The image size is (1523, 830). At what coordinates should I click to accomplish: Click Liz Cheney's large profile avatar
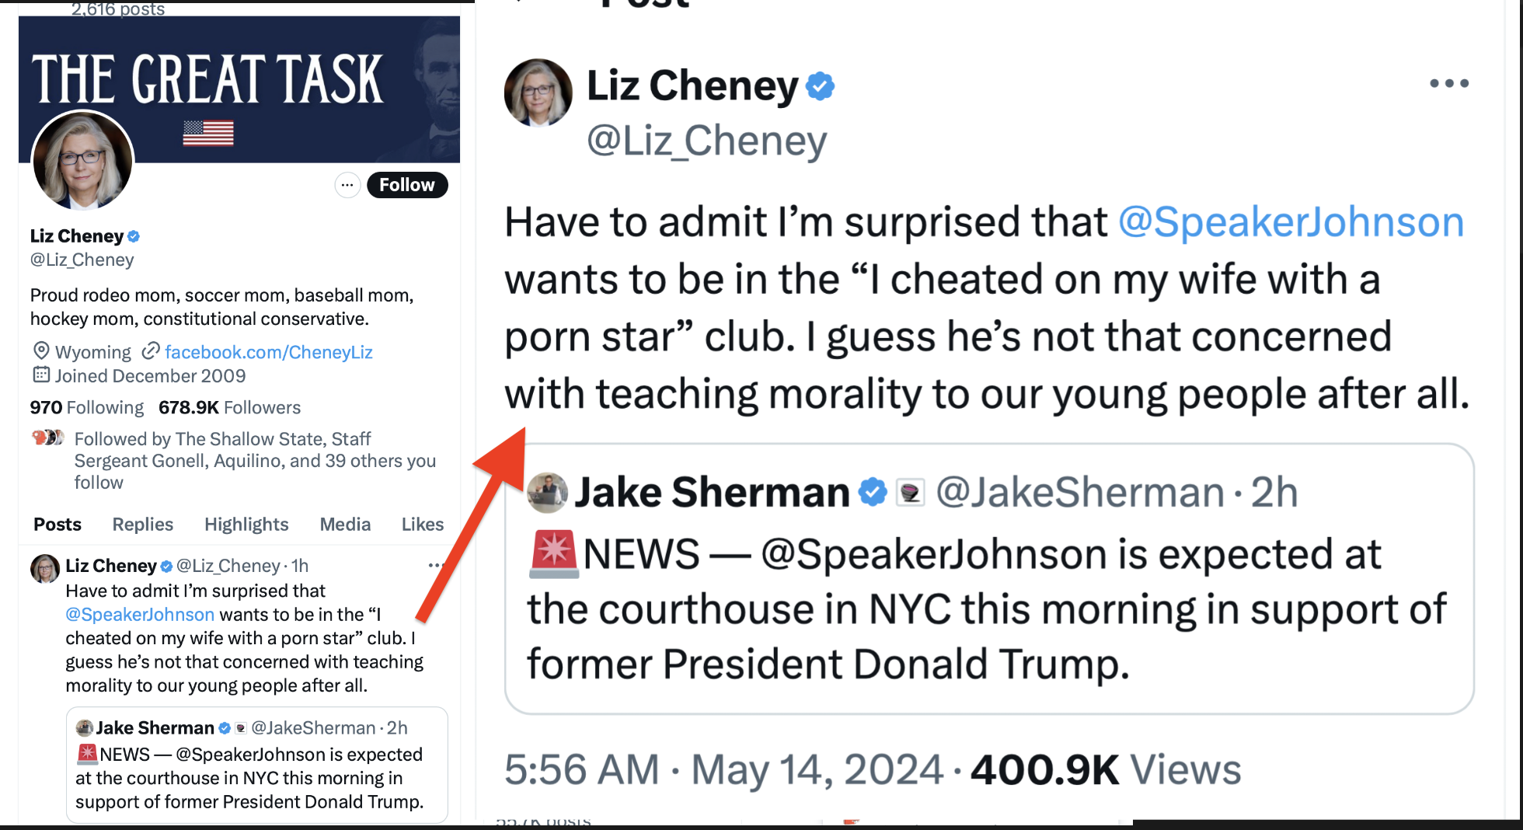82,162
